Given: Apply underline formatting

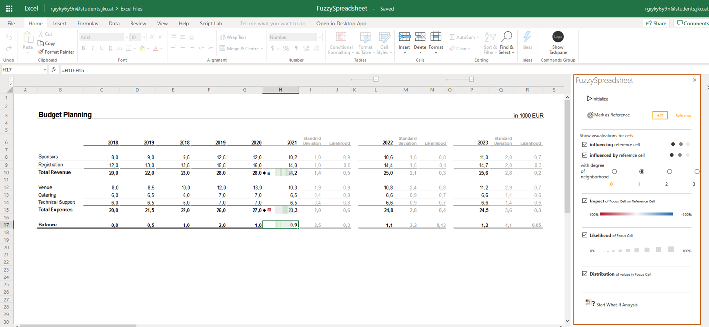Looking at the screenshot, I should coord(102,48).
